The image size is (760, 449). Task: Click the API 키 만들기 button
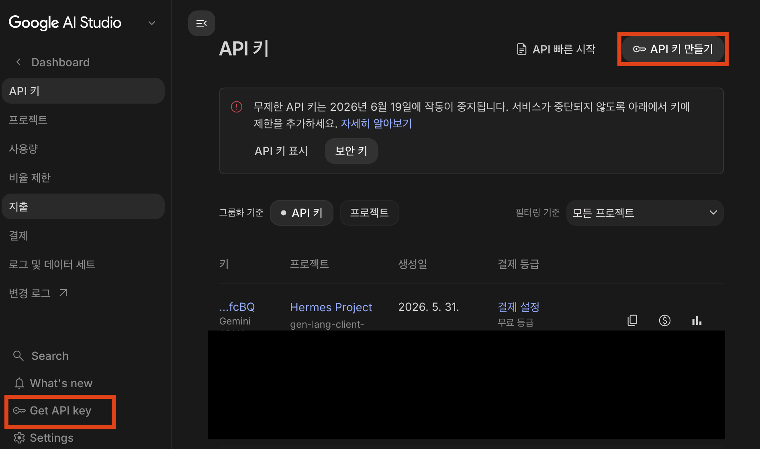point(673,49)
